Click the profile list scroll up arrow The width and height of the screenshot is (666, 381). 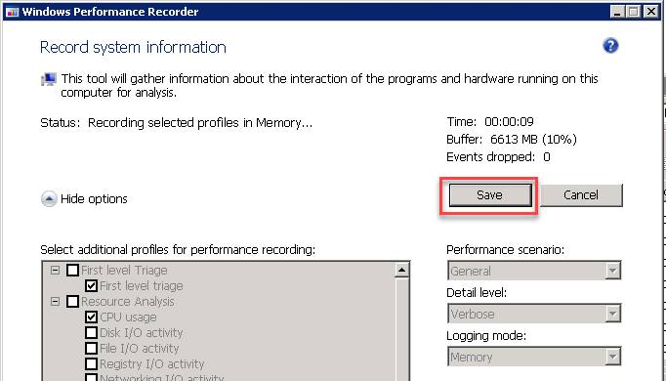tap(401, 270)
